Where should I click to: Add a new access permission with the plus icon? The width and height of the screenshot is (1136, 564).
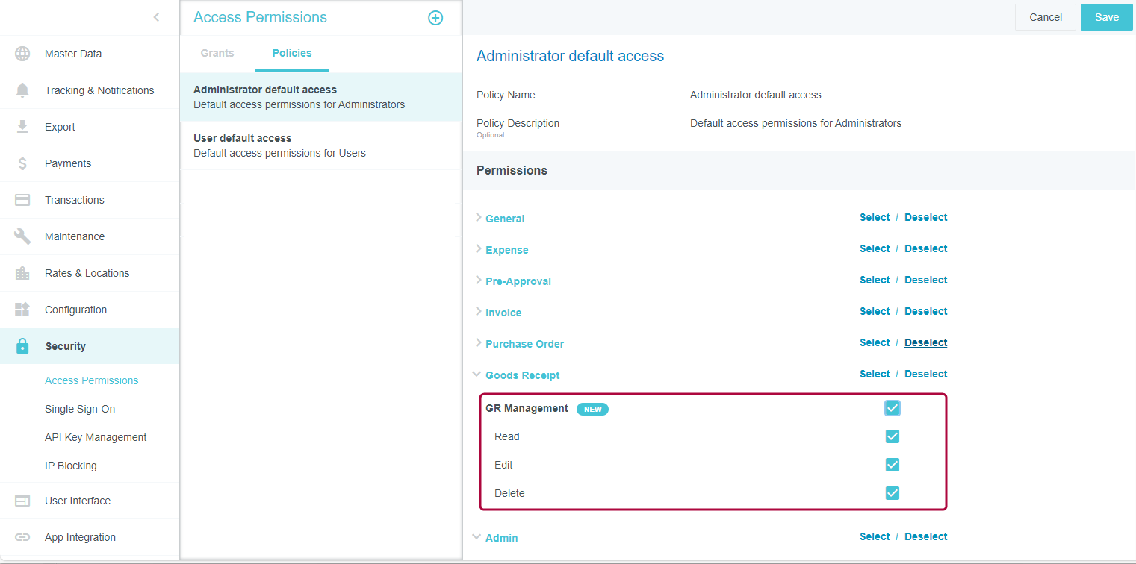coord(435,17)
